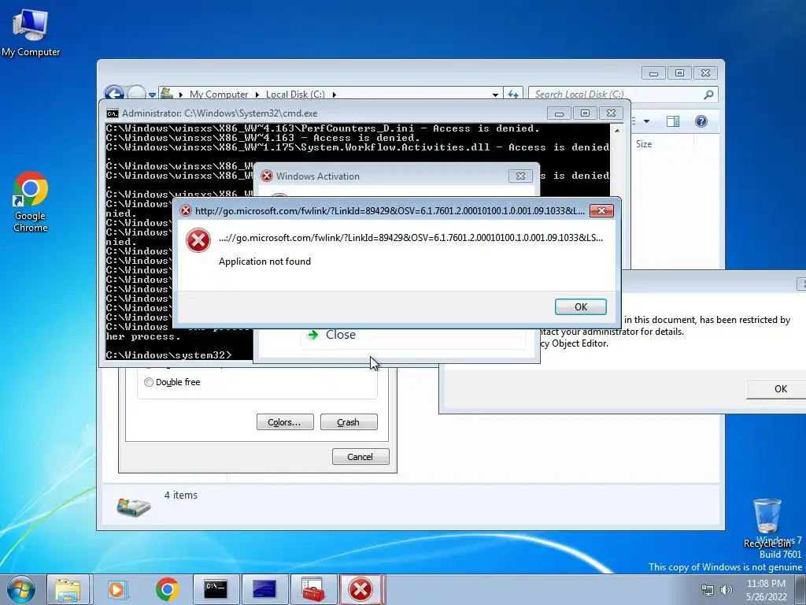Image resolution: width=806 pixels, height=605 pixels.
Task: Click the red error icon in the dialog
Action: pyautogui.click(x=198, y=240)
